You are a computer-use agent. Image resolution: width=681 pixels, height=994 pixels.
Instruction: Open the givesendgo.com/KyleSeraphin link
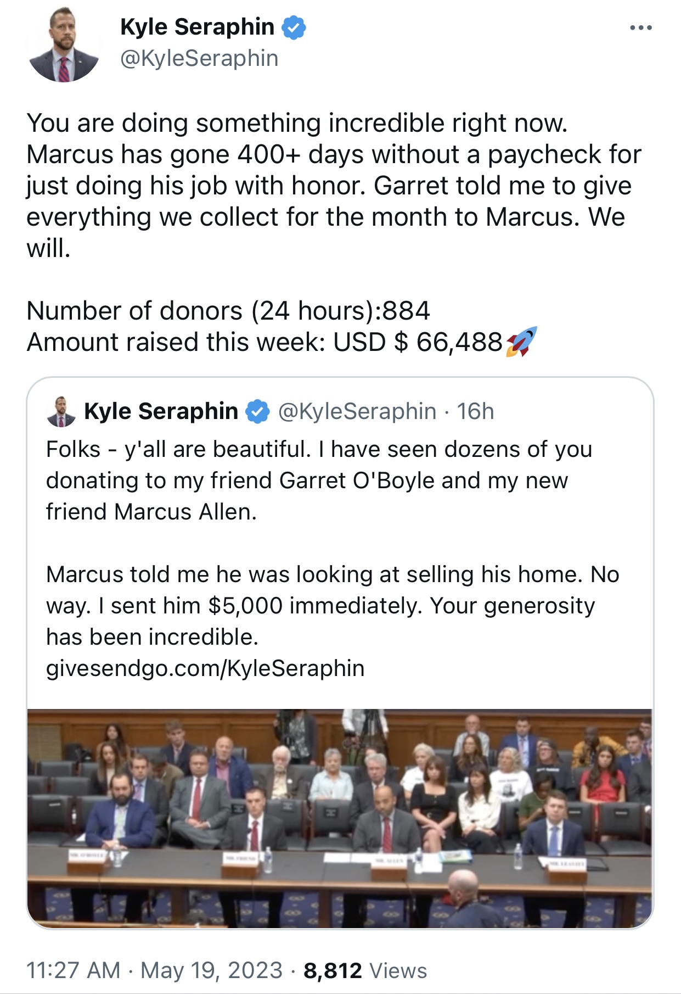(x=205, y=668)
